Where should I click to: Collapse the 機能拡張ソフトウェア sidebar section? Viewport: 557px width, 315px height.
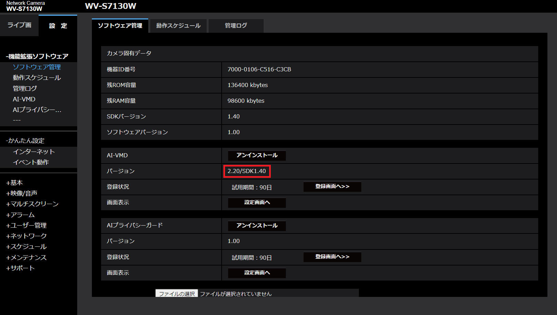pyautogui.click(x=37, y=56)
